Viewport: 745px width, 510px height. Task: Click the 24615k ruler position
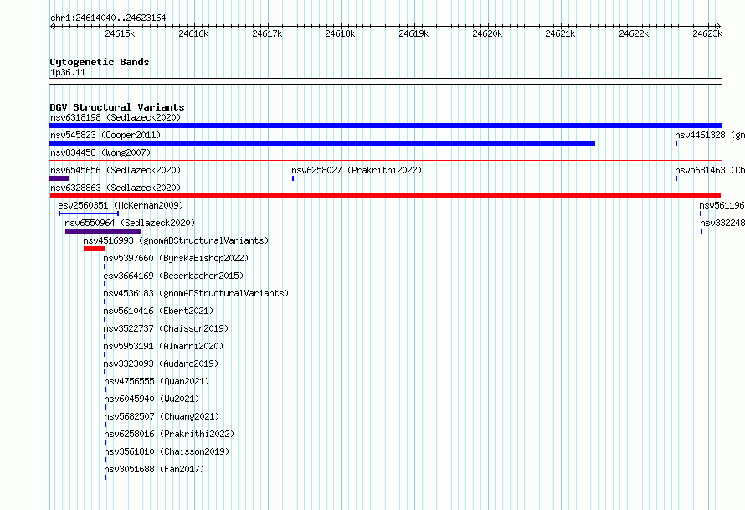click(x=120, y=33)
